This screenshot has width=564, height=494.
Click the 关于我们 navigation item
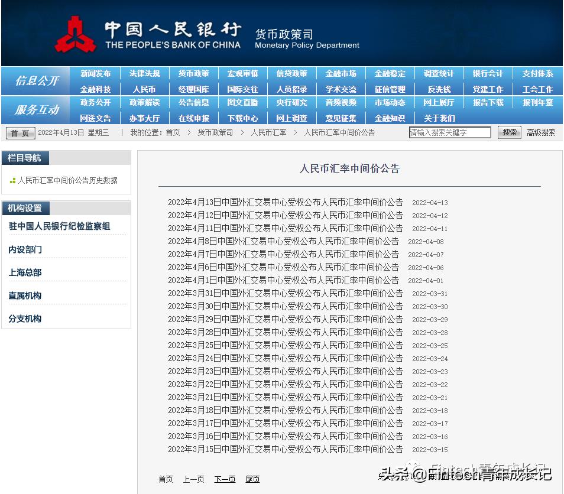point(439,118)
